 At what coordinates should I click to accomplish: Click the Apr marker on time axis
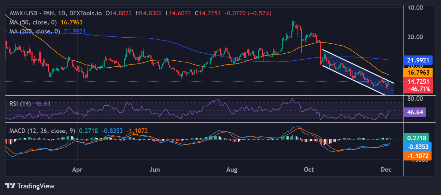(77, 170)
